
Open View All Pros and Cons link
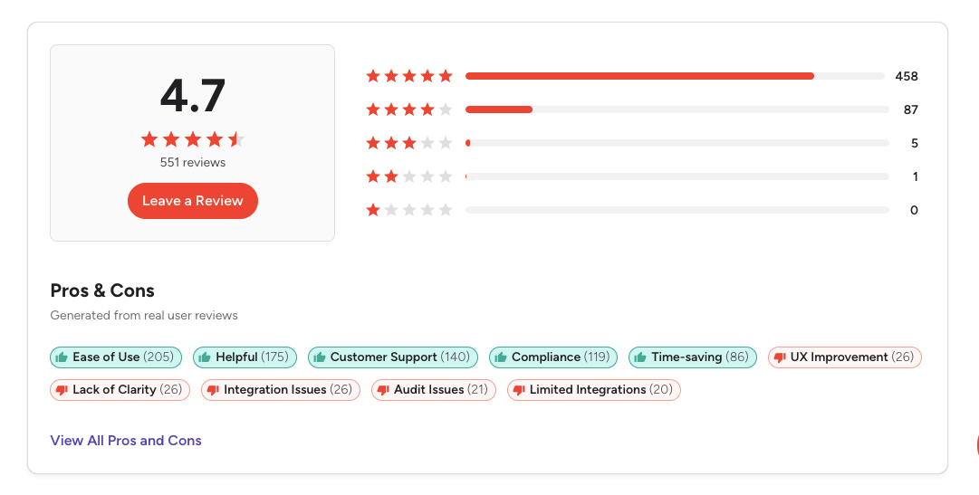click(126, 441)
